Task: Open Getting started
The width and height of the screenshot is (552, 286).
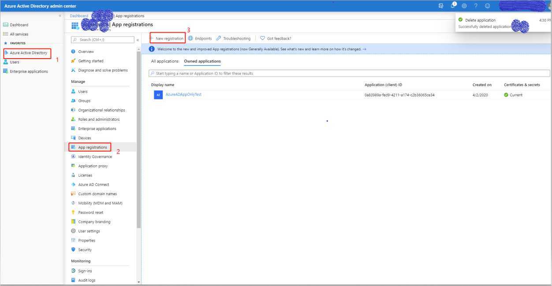Action: 91,61
